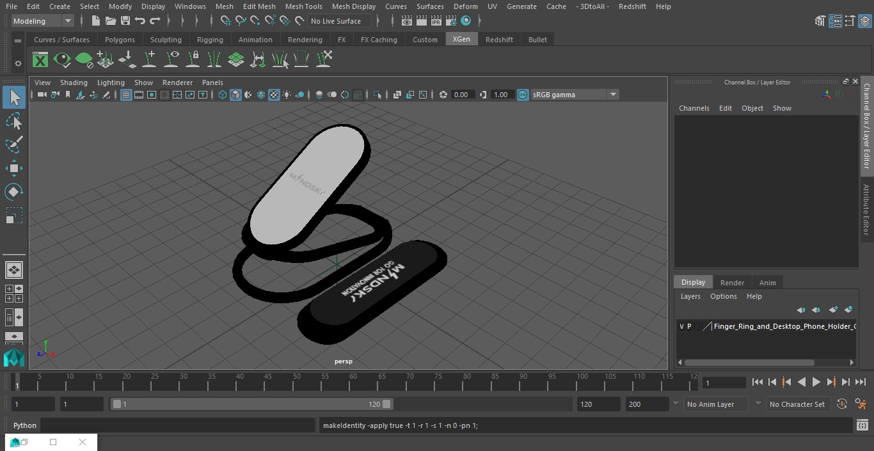Go to start of playback range
Viewport: 874px width, 451px height.
(x=757, y=382)
